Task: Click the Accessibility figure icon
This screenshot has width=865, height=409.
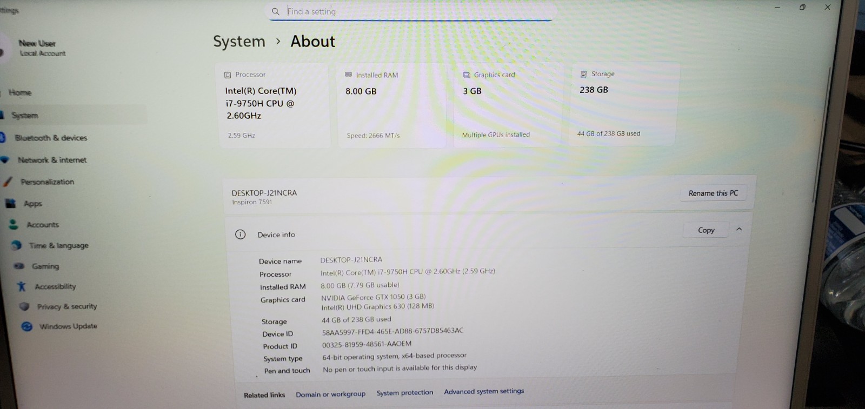Action: 22,286
